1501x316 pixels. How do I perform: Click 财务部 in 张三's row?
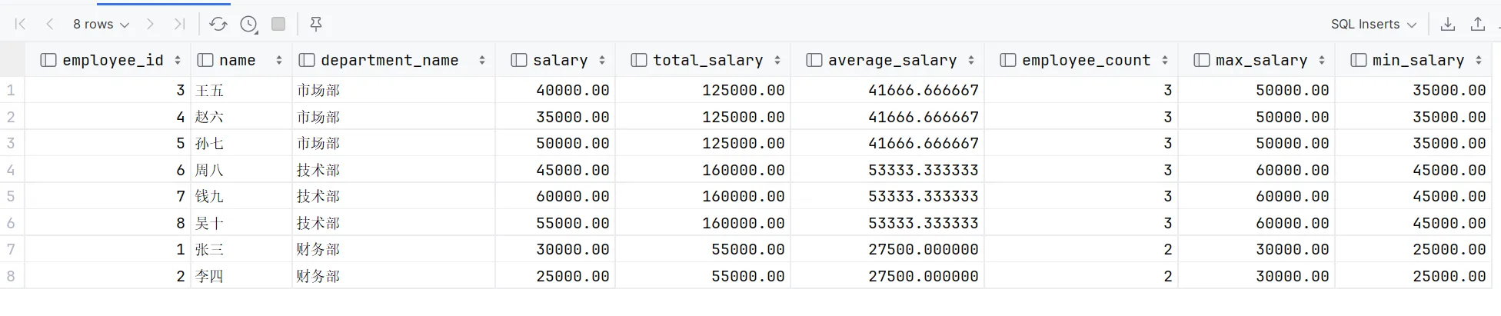pyautogui.click(x=394, y=249)
